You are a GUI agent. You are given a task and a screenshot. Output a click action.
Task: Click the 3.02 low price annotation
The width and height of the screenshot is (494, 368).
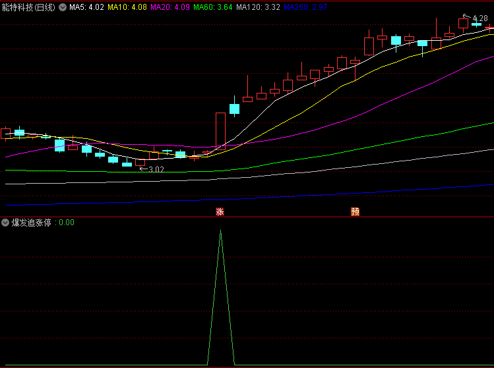[x=156, y=169]
